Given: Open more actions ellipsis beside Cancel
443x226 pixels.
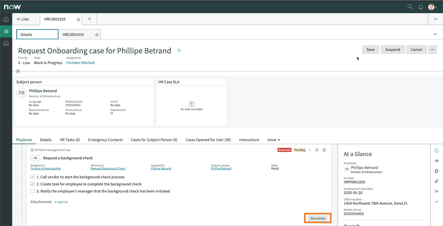Looking at the screenshot, I should click(433, 50).
